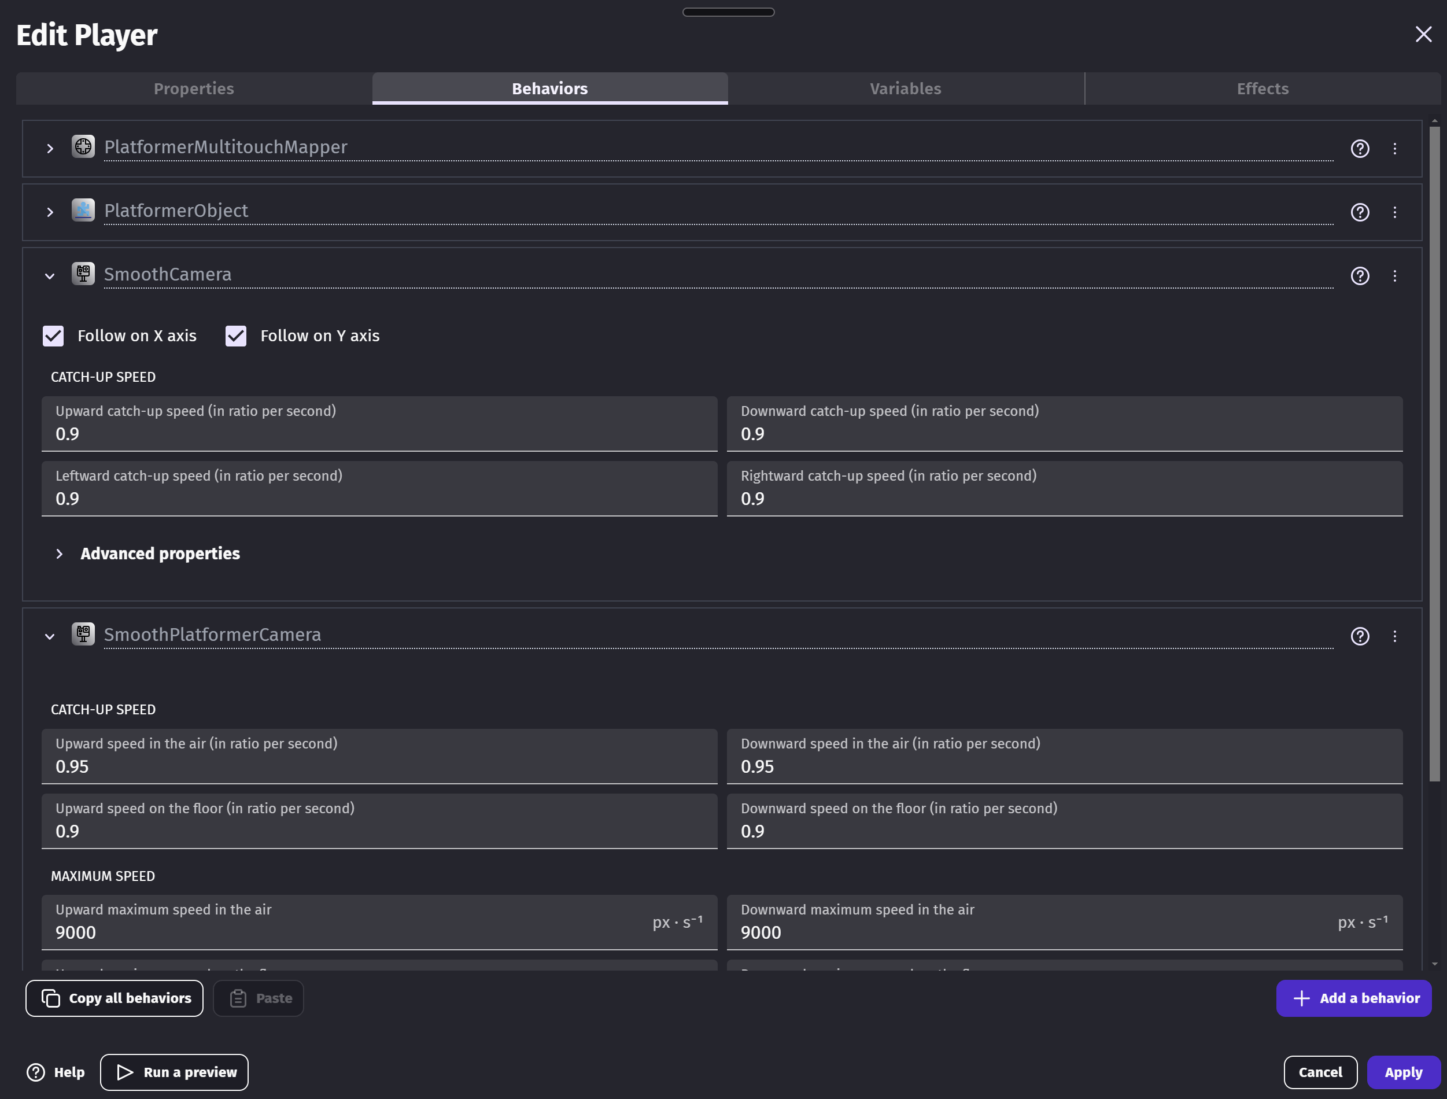
Task: Edit Rightward catch-up speed field
Action: 1064,488
